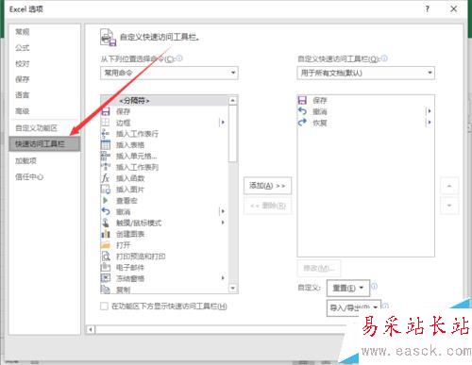472x365 pixels.
Task: Select the 复制 copy icon
Action: [106, 290]
